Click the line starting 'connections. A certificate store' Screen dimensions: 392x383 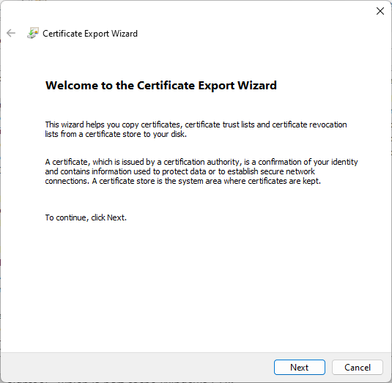(x=182, y=181)
